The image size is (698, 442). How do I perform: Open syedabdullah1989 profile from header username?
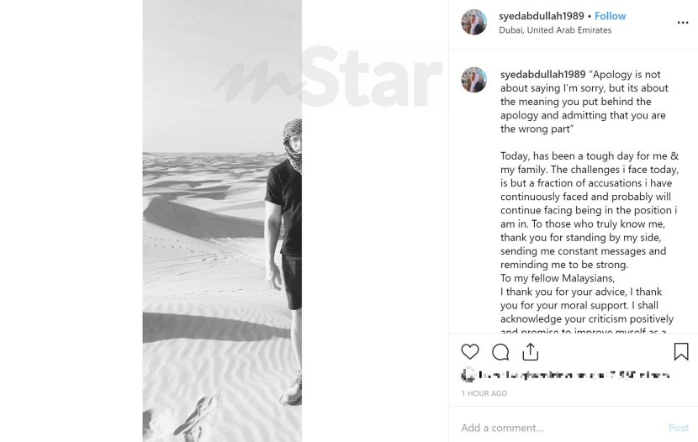coord(541,16)
